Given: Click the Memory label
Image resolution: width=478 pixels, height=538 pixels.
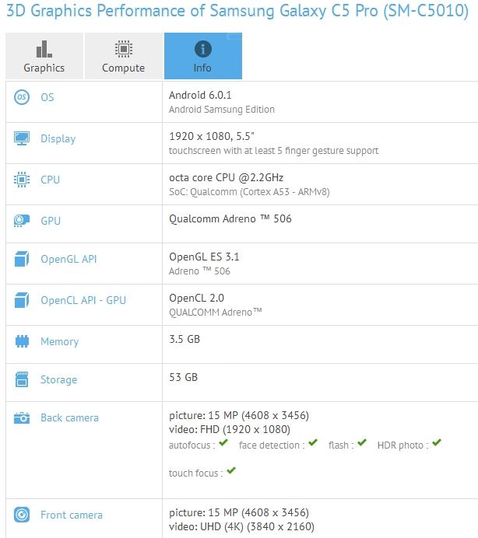Looking at the screenshot, I should [x=60, y=342].
